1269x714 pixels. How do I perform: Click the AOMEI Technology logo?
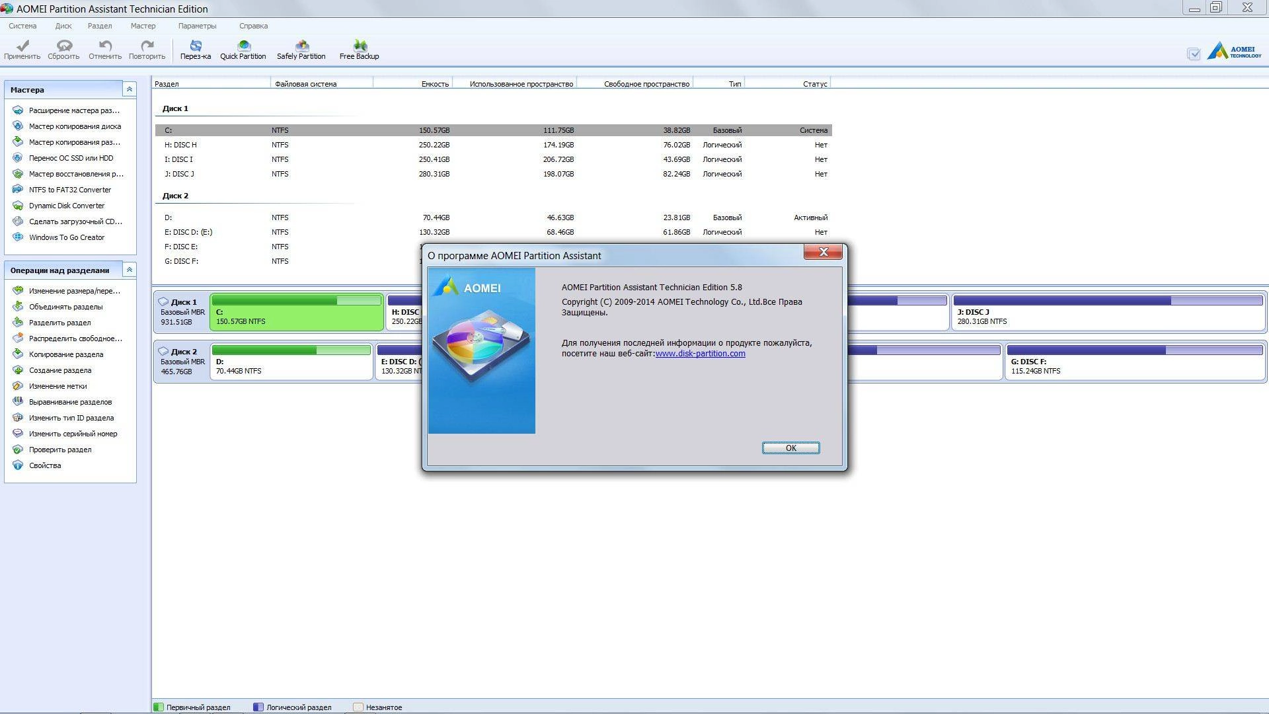1234,52
